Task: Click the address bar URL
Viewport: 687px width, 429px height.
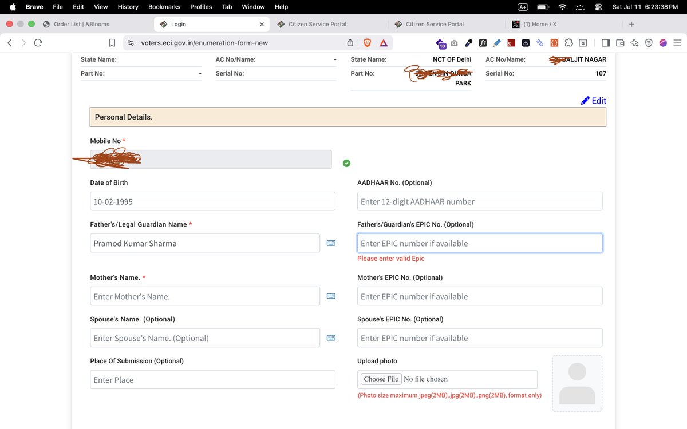Action: (204, 43)
